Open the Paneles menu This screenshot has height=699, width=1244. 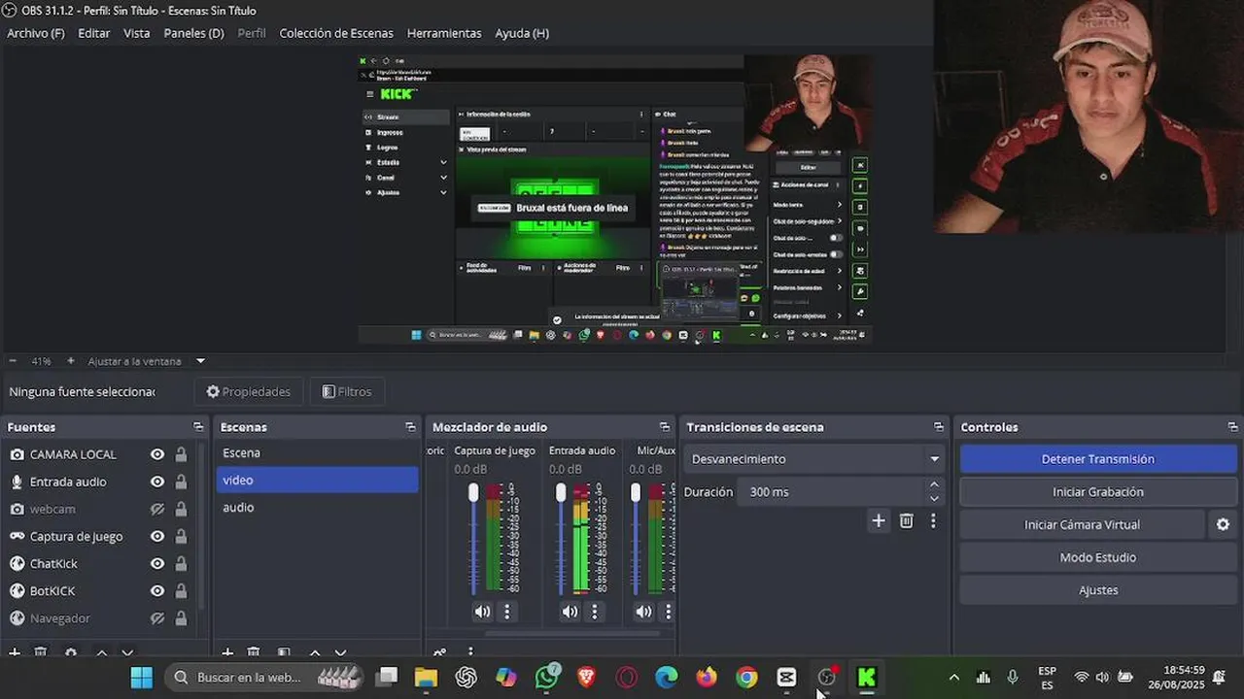[x=193, y=33]
